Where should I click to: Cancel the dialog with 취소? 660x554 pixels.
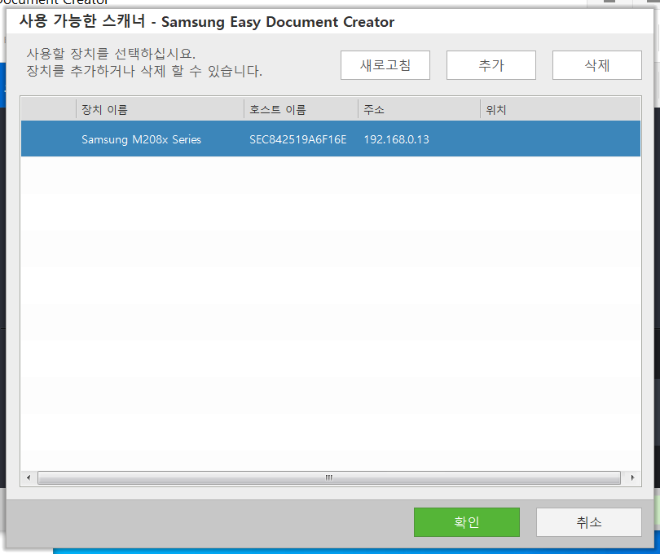[x=589, y=522]
